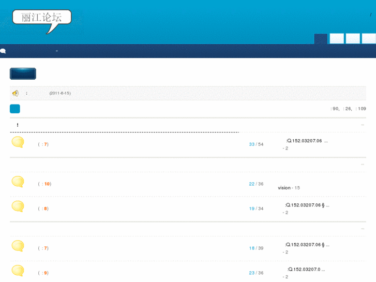The image size is (376, 282).
Task: Click the yellow megaphone announcement icon
Action: coord(16,93)
